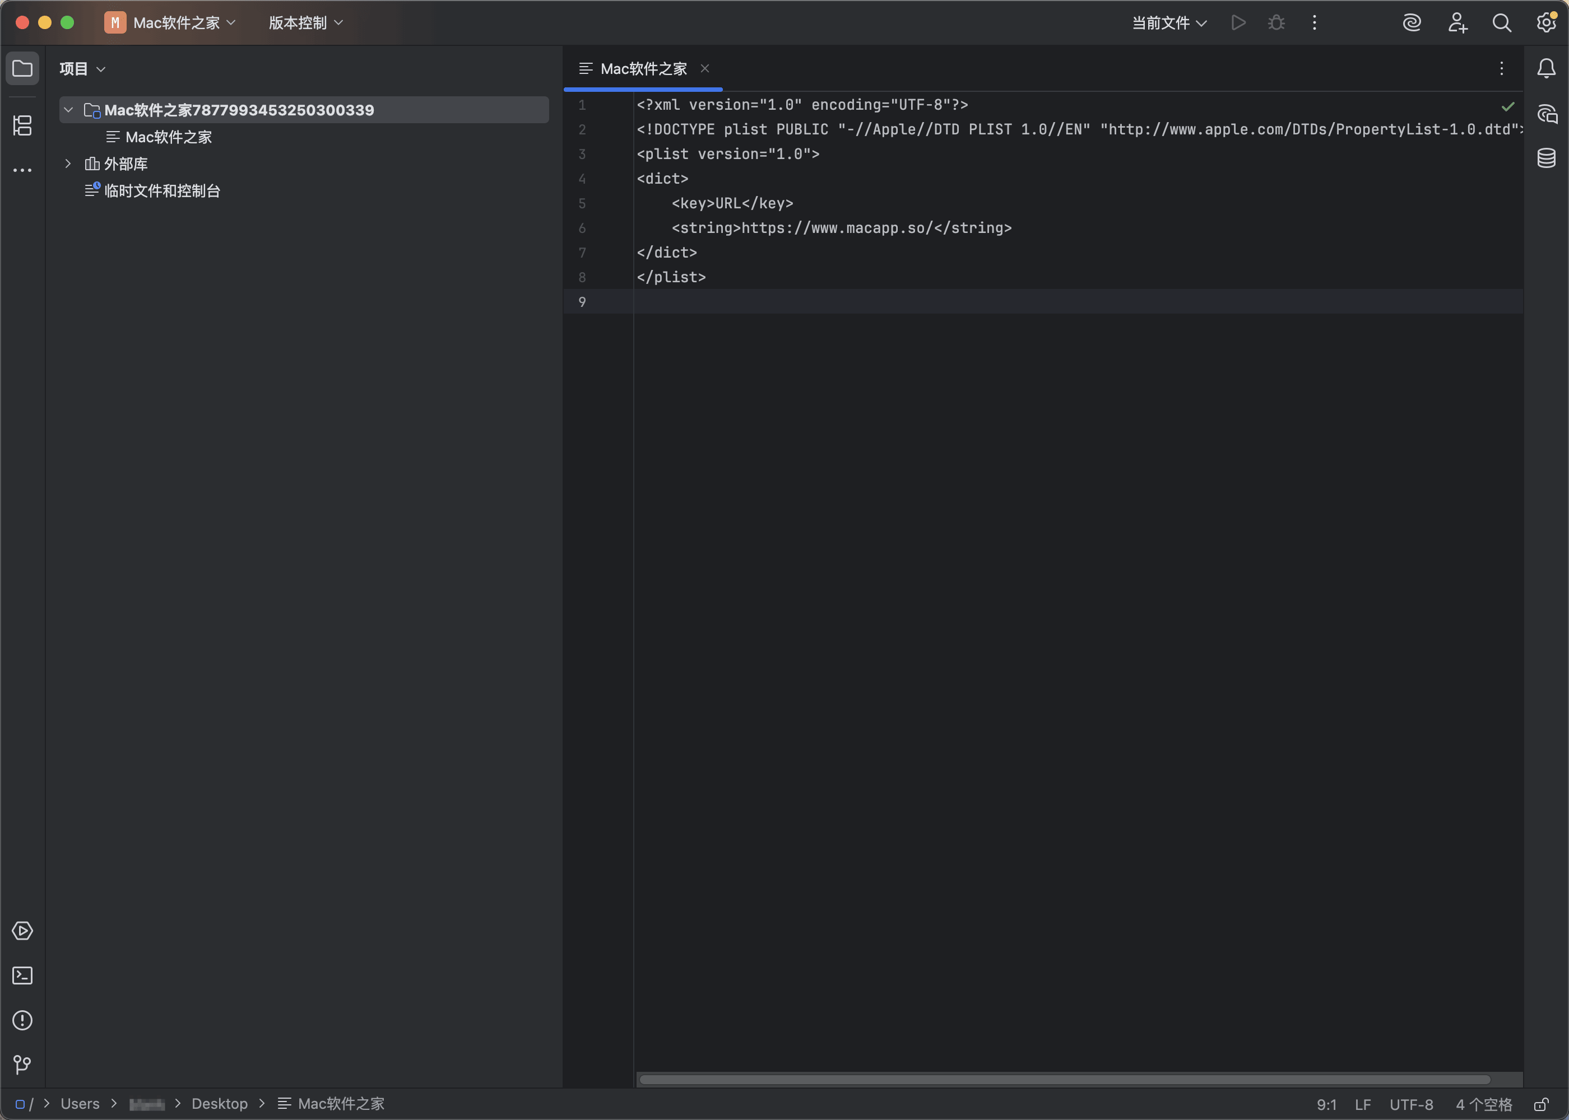The width and height of the screenshot is (1569, 1120).
Task: Collapse the Mac软件之家787799345... project folder
Action: point(68,110)
